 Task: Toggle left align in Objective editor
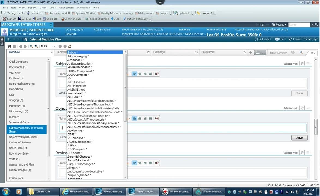click(x=134, y=118)
